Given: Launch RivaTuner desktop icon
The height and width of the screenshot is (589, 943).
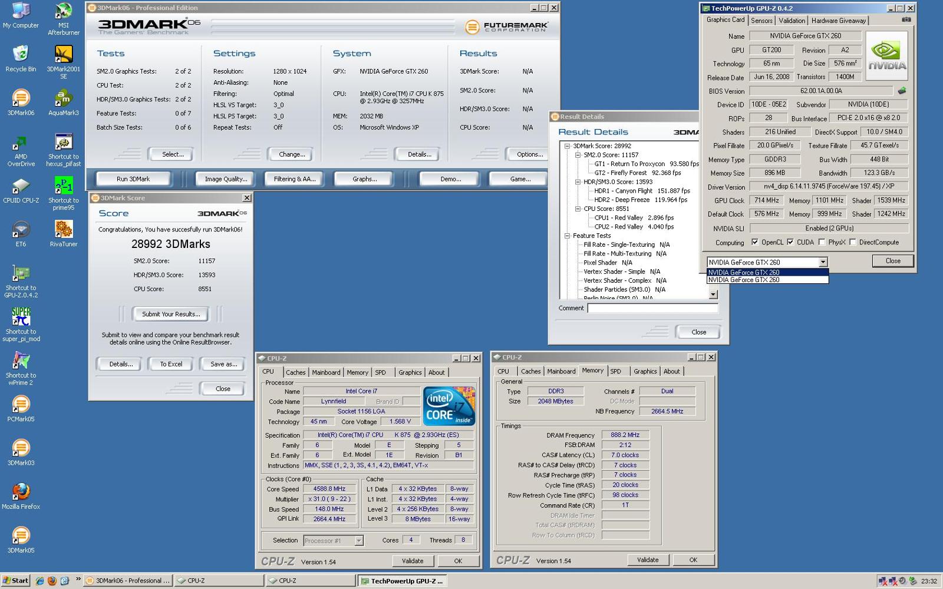Looking at the screenshot, I should click(64, 234).
